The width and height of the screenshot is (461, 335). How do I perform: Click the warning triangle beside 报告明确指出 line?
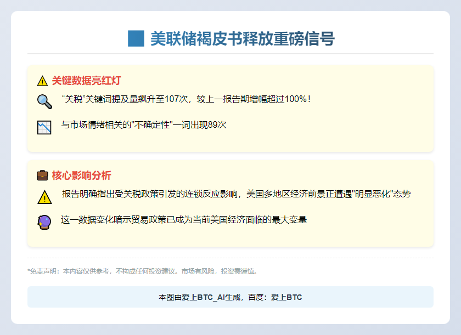(x=44, y=197)
